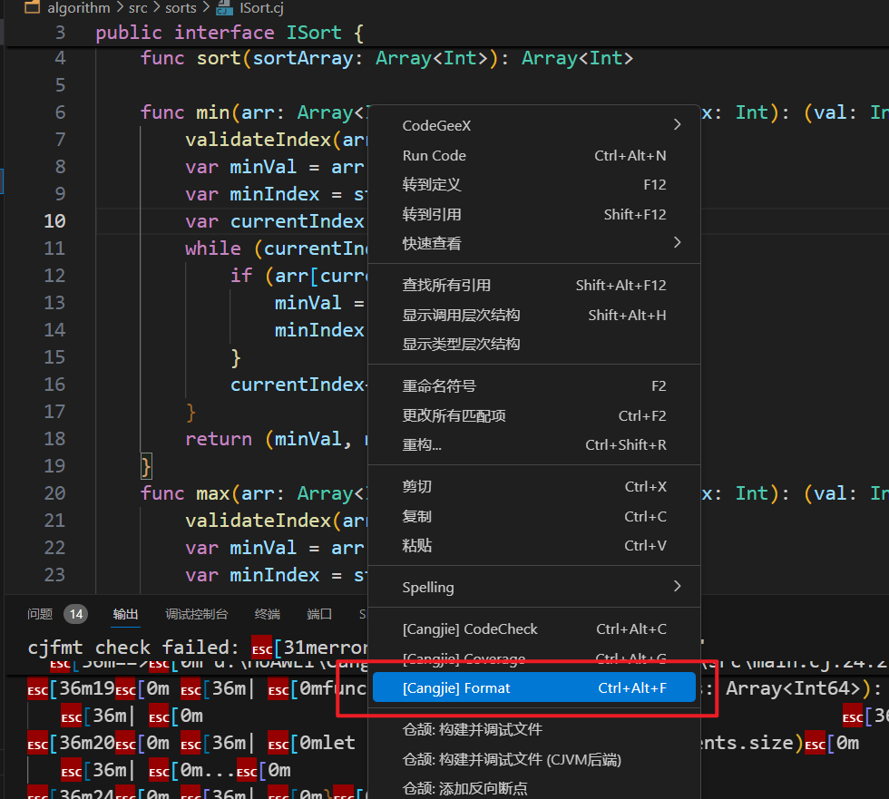Click the 14 problems count badge
889x799 pixels.
tap(76, 614)
